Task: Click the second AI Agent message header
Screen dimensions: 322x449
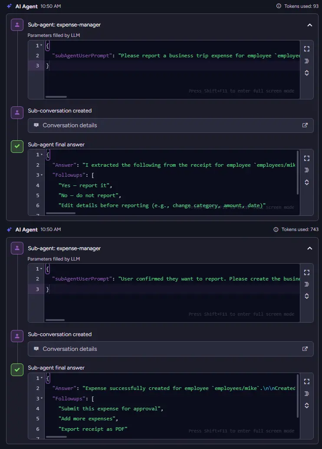Action: (x=26, y=229)
